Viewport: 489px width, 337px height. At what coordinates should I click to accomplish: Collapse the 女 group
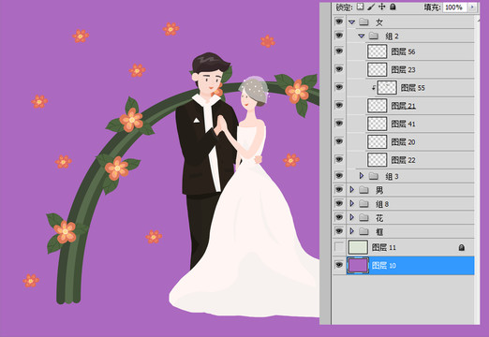(x=352, y=22)
